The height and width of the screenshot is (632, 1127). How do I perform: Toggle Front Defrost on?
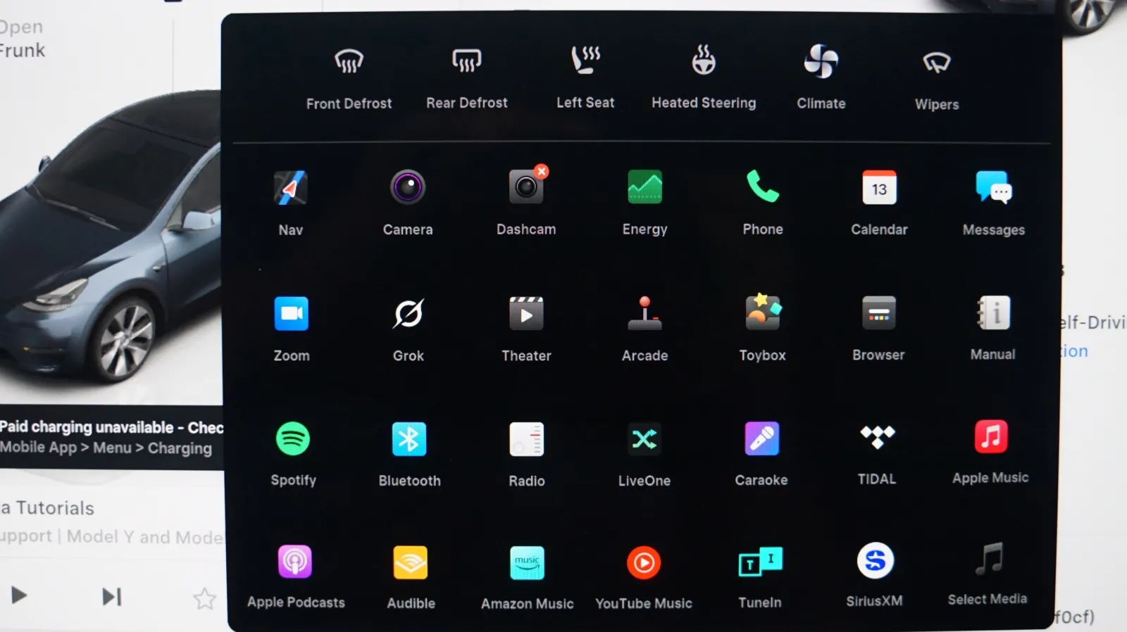tap(349, 63)
